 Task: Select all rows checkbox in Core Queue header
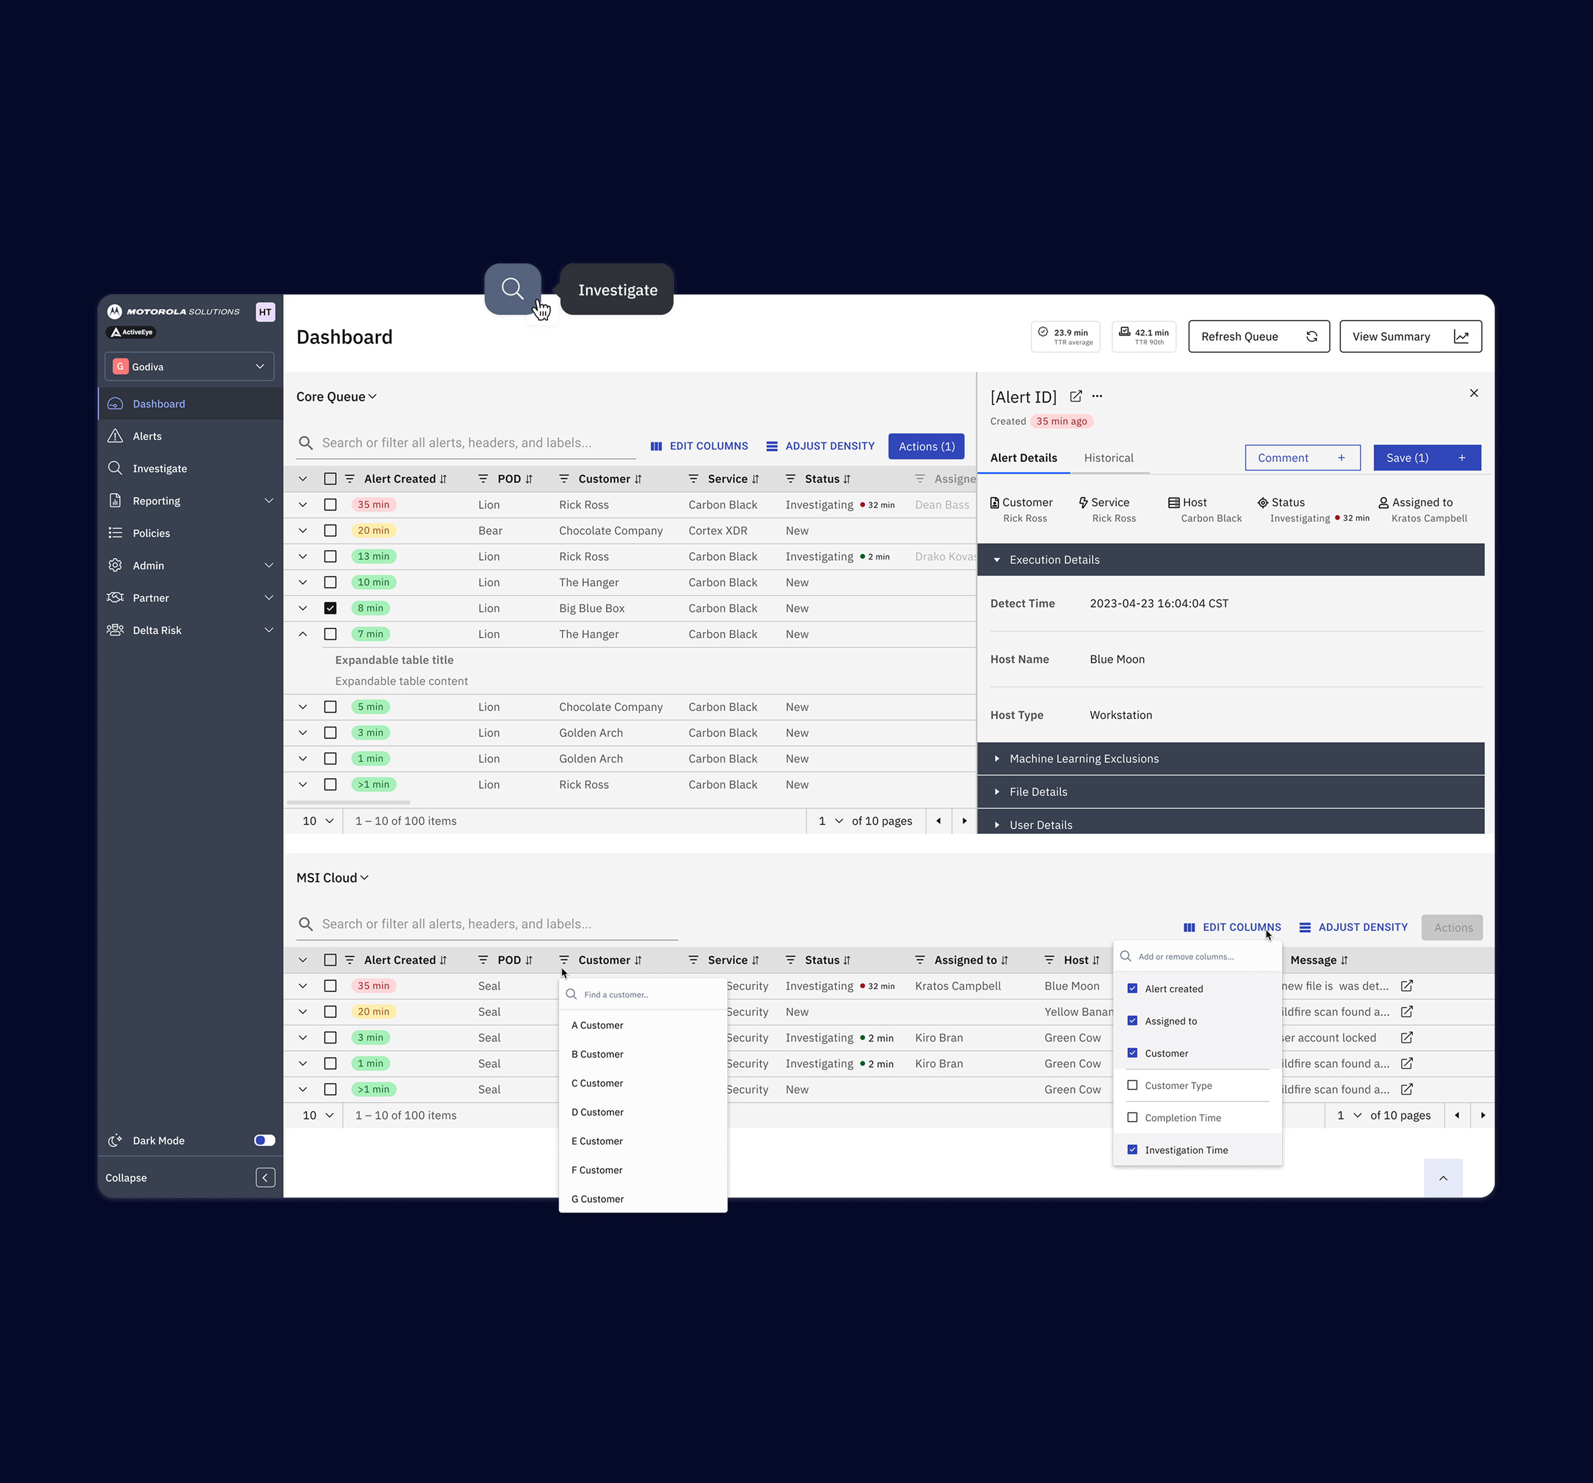point(330,479)
